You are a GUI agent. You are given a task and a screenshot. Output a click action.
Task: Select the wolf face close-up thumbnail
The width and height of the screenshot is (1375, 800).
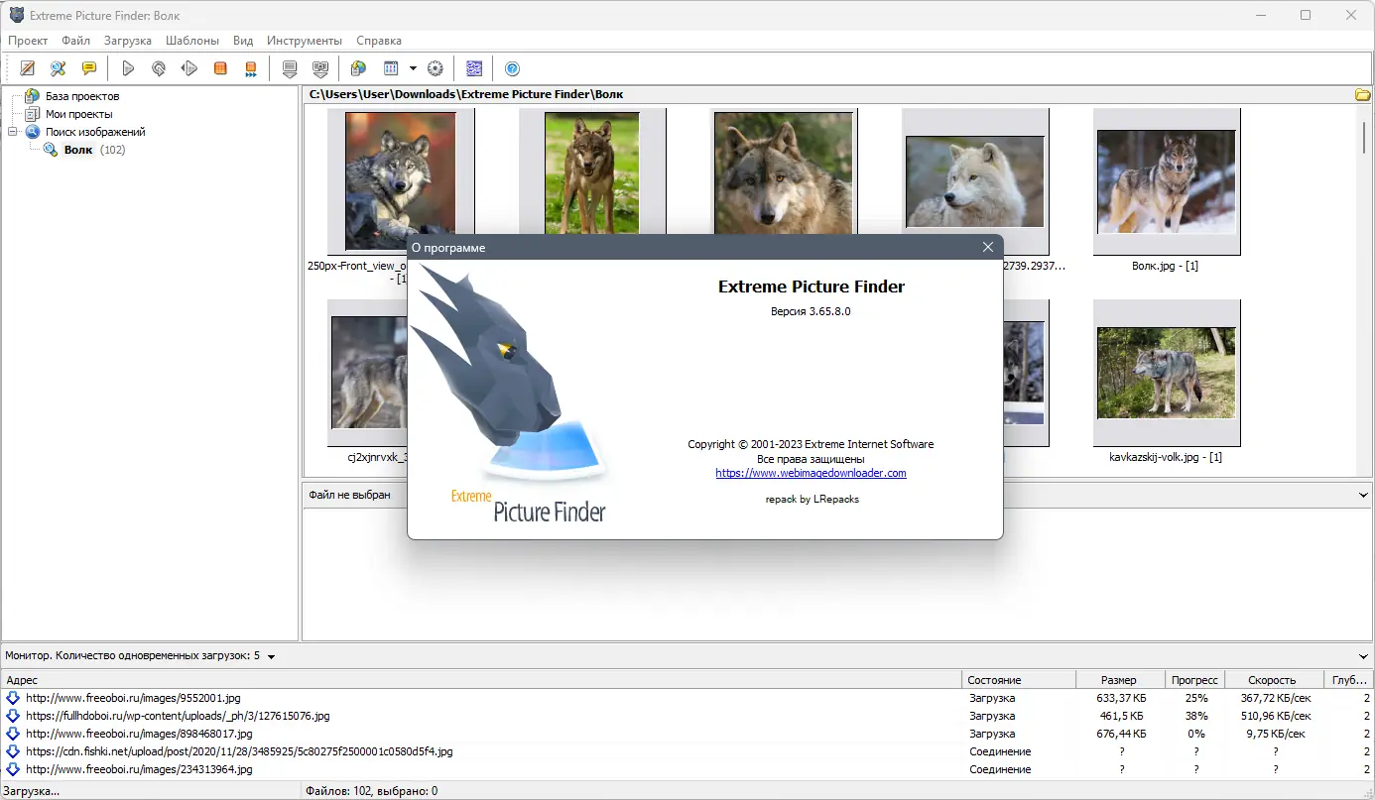(784, 173)
